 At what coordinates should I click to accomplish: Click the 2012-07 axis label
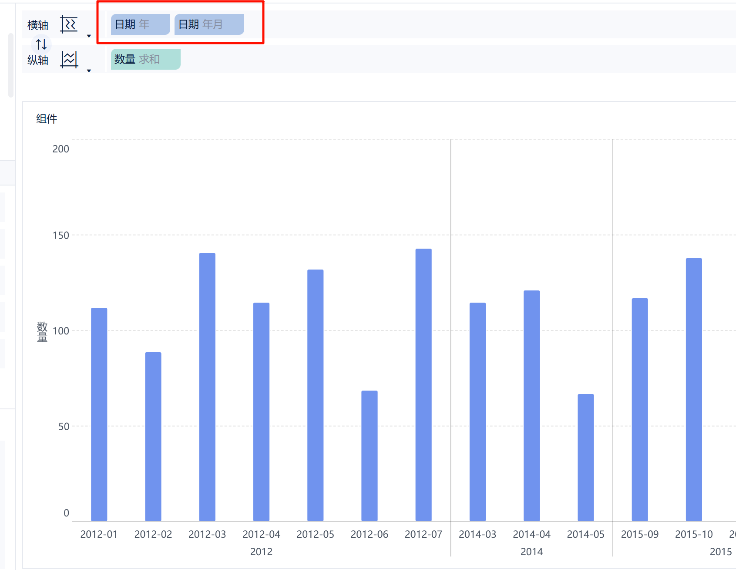(x=423, y=534)
